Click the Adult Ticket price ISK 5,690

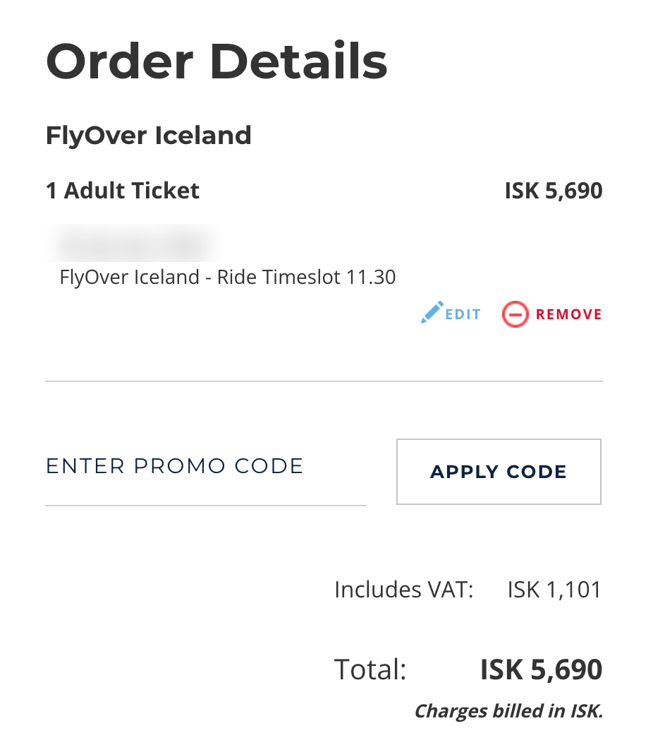(x=554, y=191)
